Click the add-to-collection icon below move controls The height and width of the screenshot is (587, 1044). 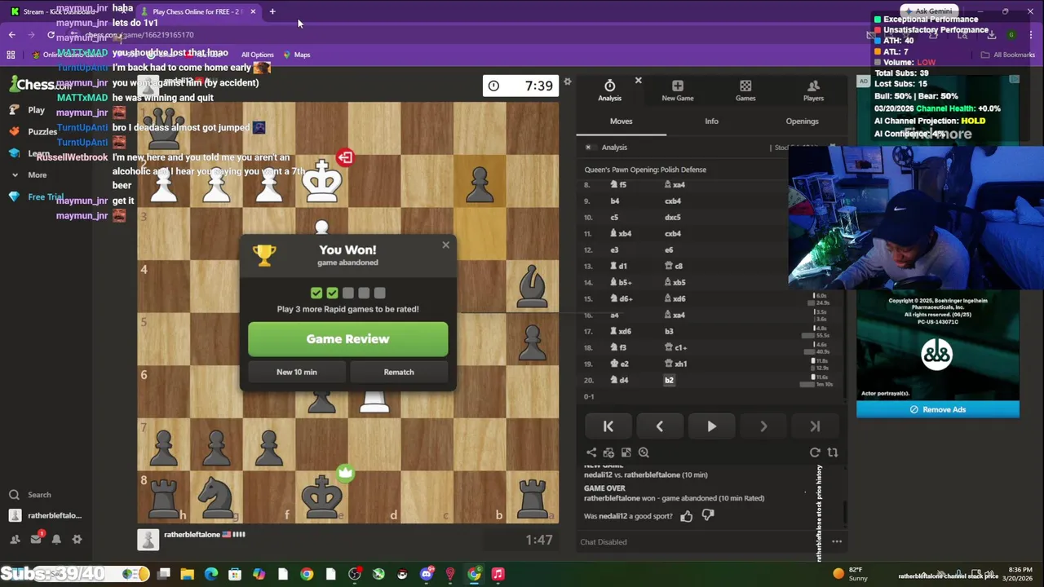pyautogui.click(x=609, y=452)
